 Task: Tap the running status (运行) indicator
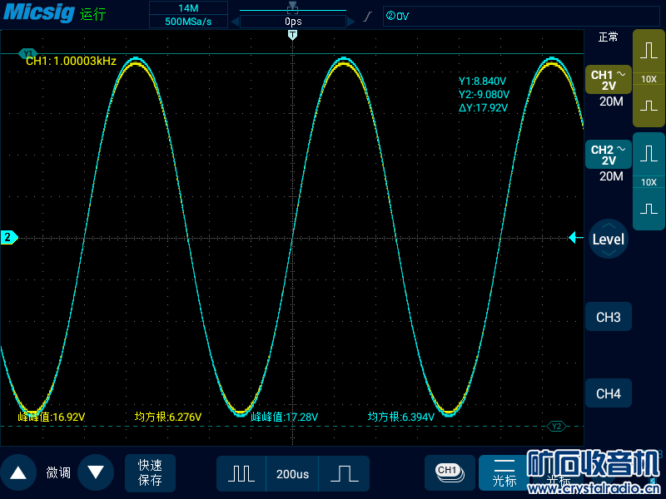(x=92, y=14)
